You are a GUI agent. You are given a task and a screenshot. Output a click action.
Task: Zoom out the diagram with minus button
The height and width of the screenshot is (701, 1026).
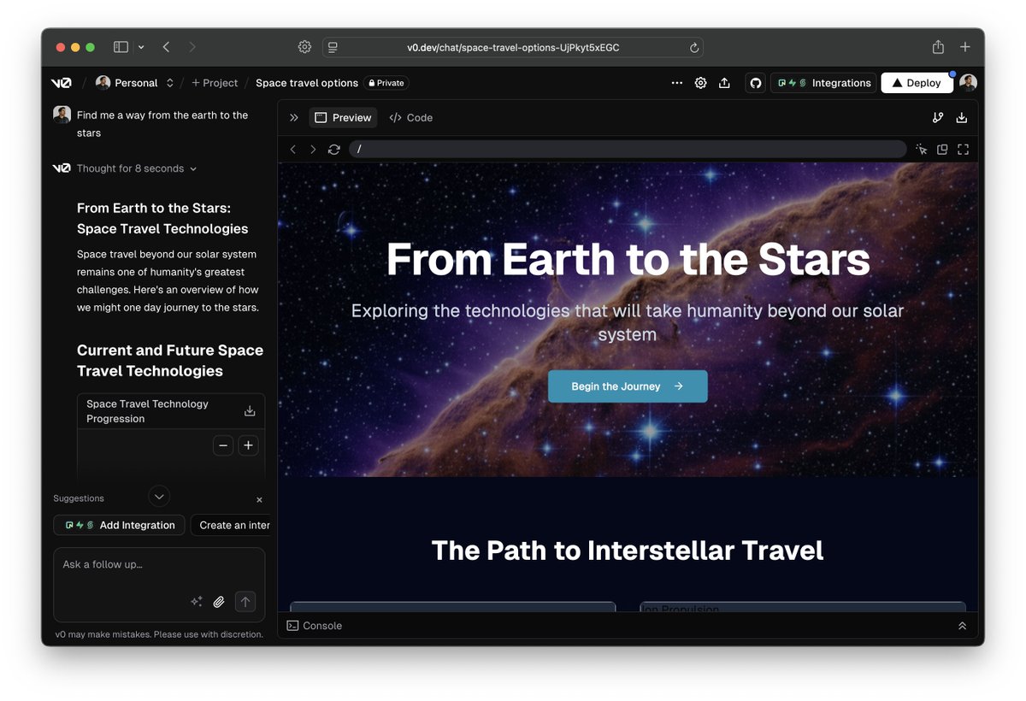(223, 445)
